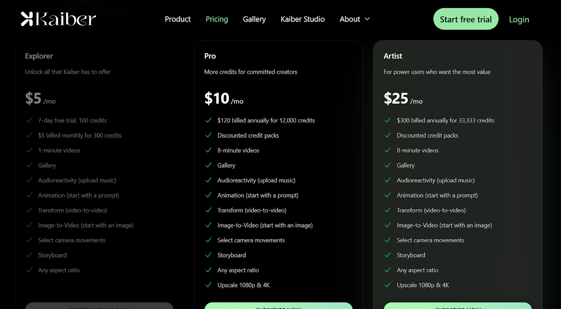Click checkmark beside Artist Select camera movements
The image size is (561, 309).
click(387, 240)
